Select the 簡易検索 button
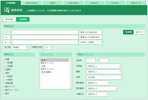Image resolution: width=148 pixels, height=100 pixels. (9, 19)
